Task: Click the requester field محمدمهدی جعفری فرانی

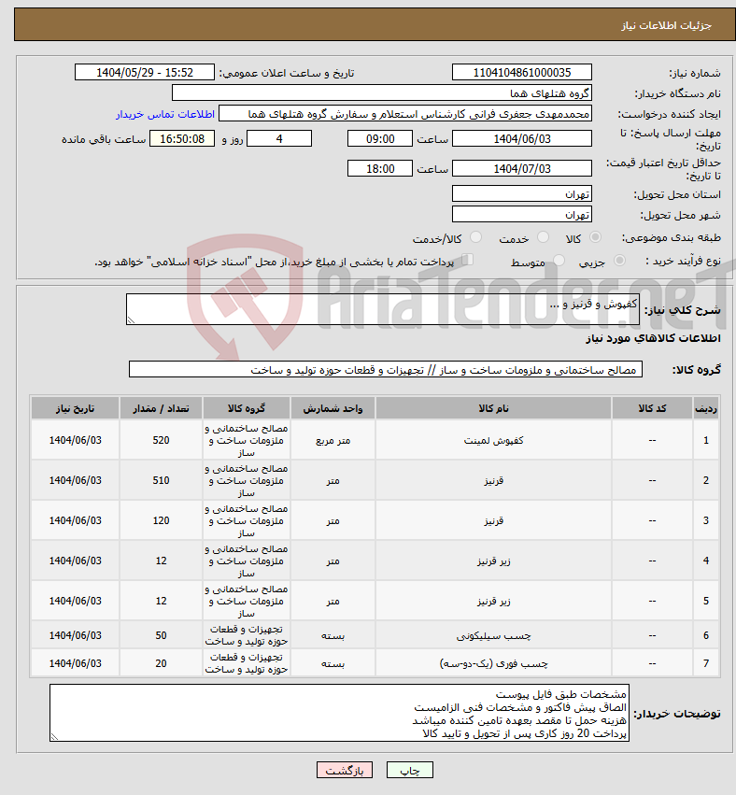Action: click(405, 114)
